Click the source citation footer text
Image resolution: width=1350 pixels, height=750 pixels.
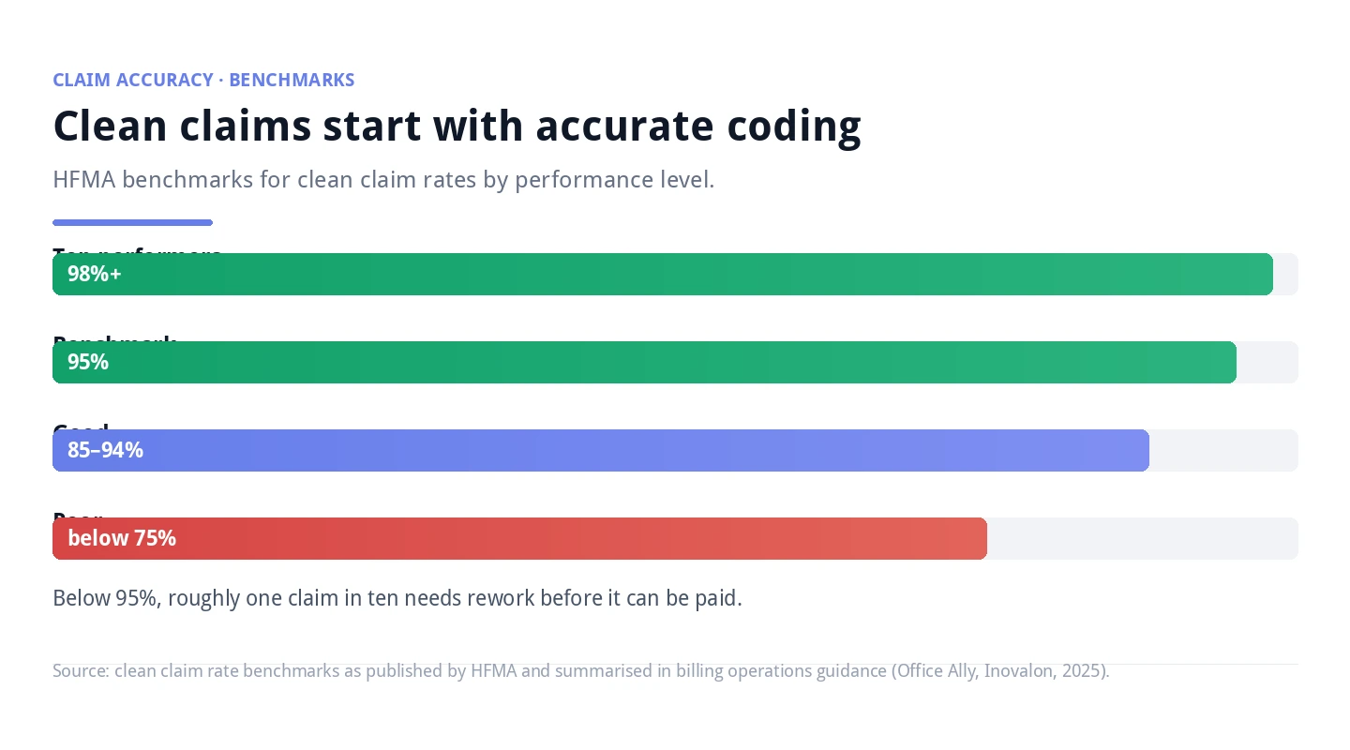(x=581, y=671)
